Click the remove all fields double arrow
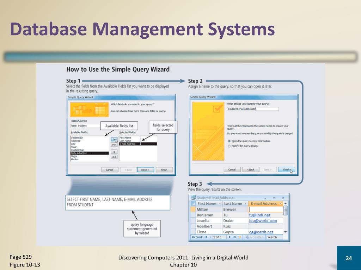This screenshot has height=270, width=361. tap(114, 157)
